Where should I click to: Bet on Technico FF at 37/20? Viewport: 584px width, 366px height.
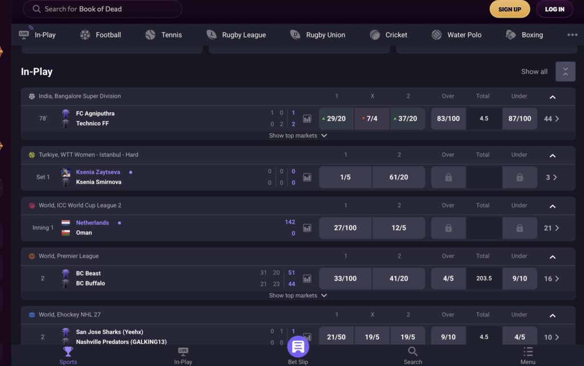[x=408, y=118]
